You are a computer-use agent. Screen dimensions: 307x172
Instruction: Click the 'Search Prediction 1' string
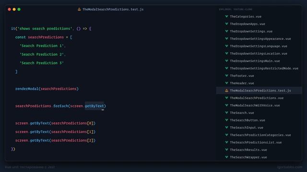42,46
